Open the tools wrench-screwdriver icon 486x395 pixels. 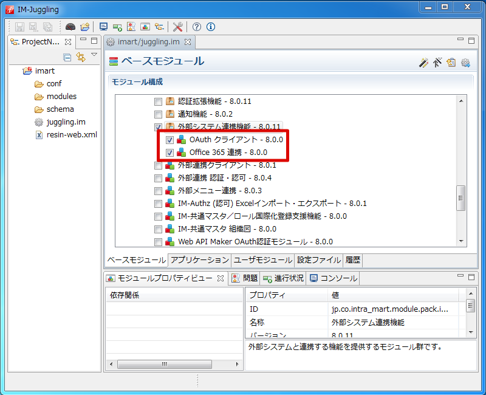[177, 27]
